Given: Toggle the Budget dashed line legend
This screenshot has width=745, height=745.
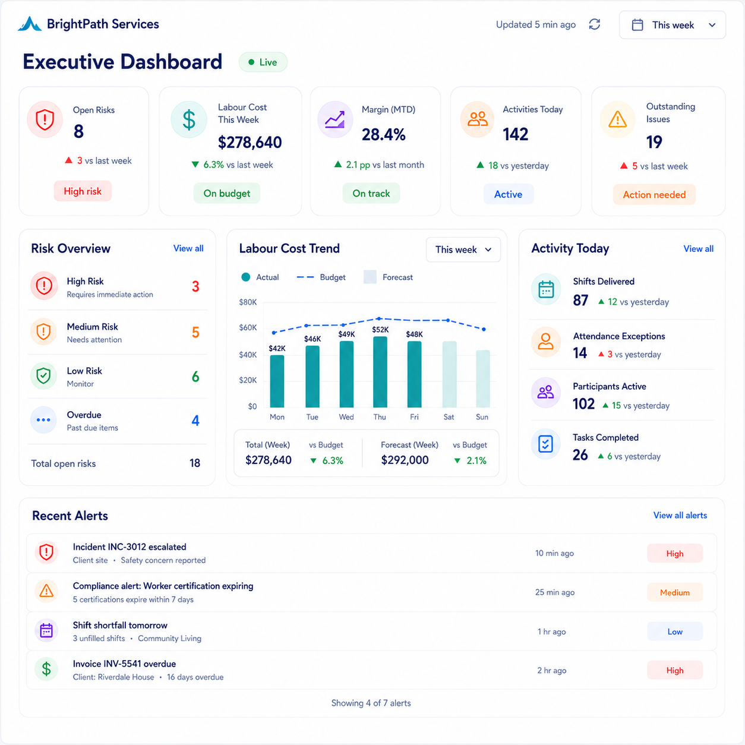Looking at the screenshot, I should click(x=321, y=277).
